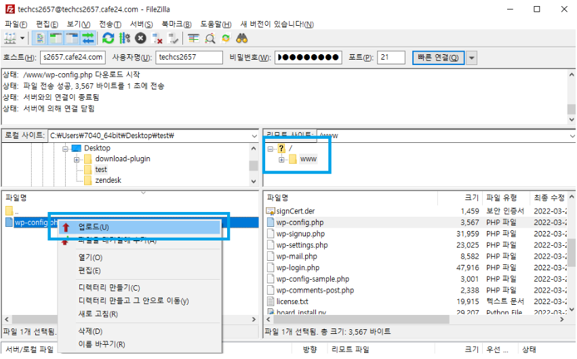Open the 서버(S) menu
Viewport: 577px width, 359px height.
click(141, 24)
